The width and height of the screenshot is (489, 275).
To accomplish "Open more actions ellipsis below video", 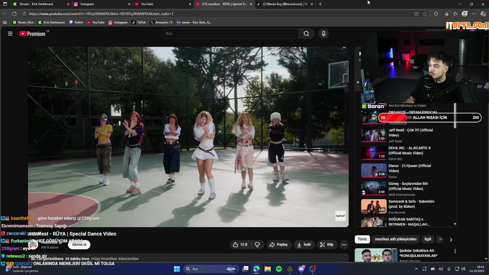I will 344,244.
